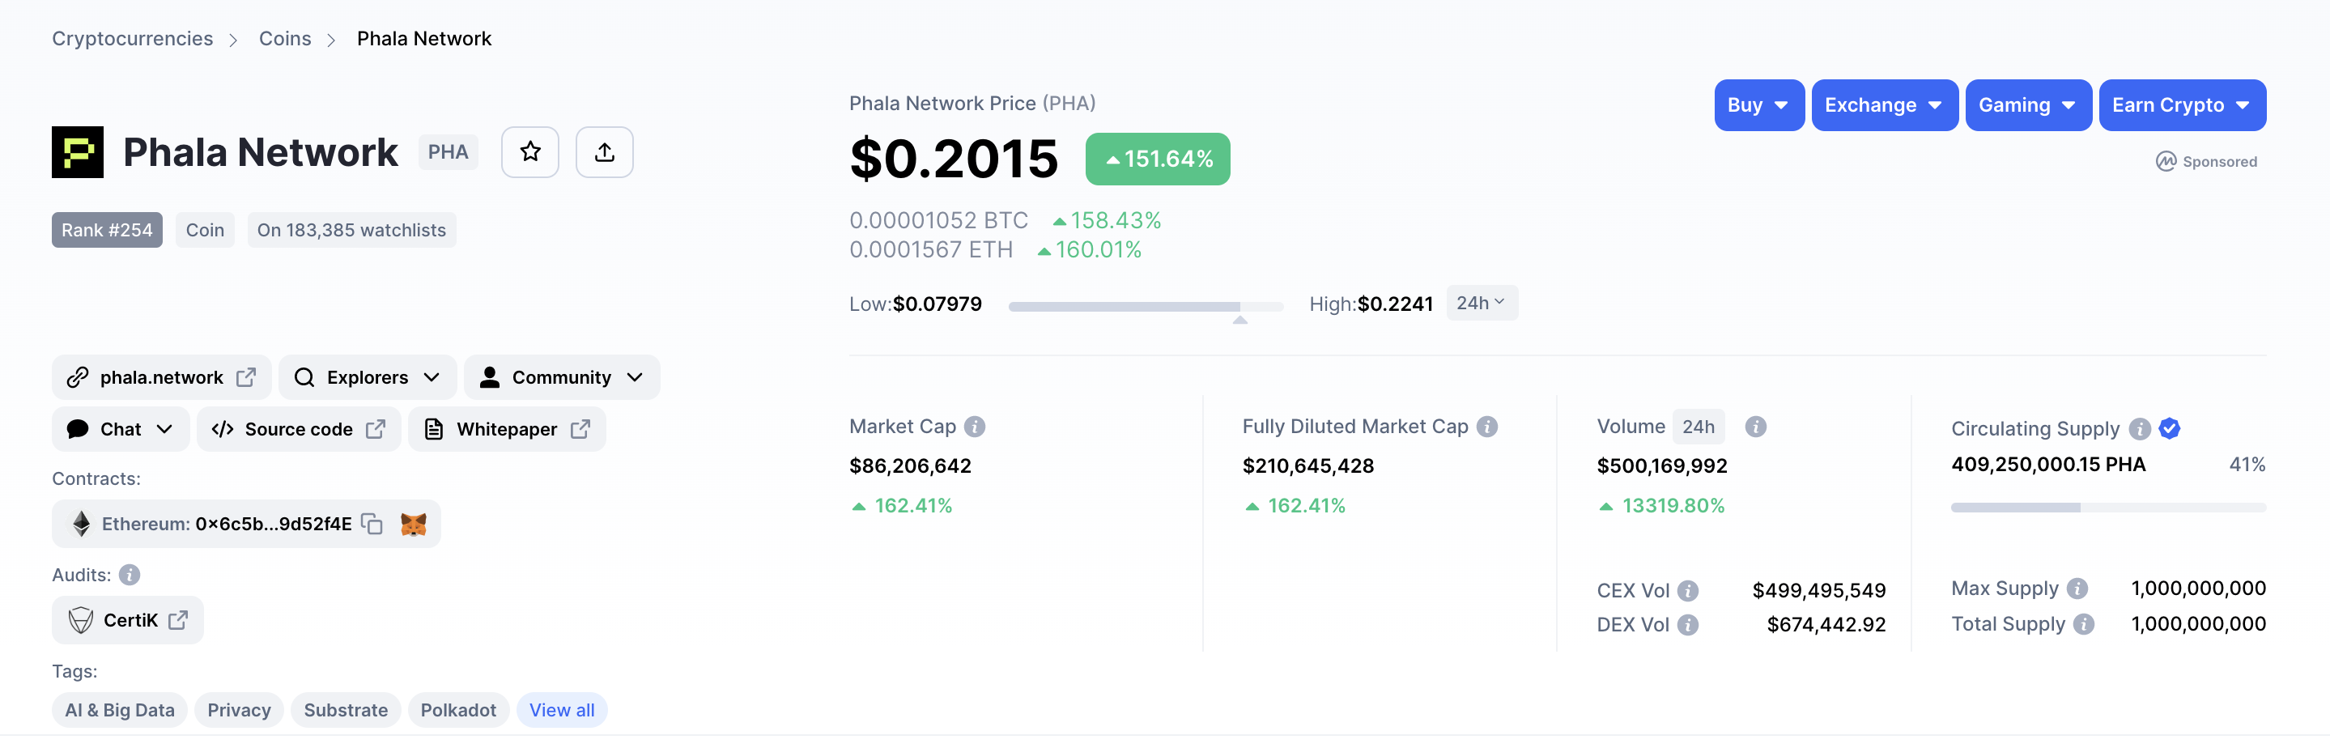Screen dimensions: 2330x748
Task: Go to Coins breadcrumb
Action: click(285, 39)
